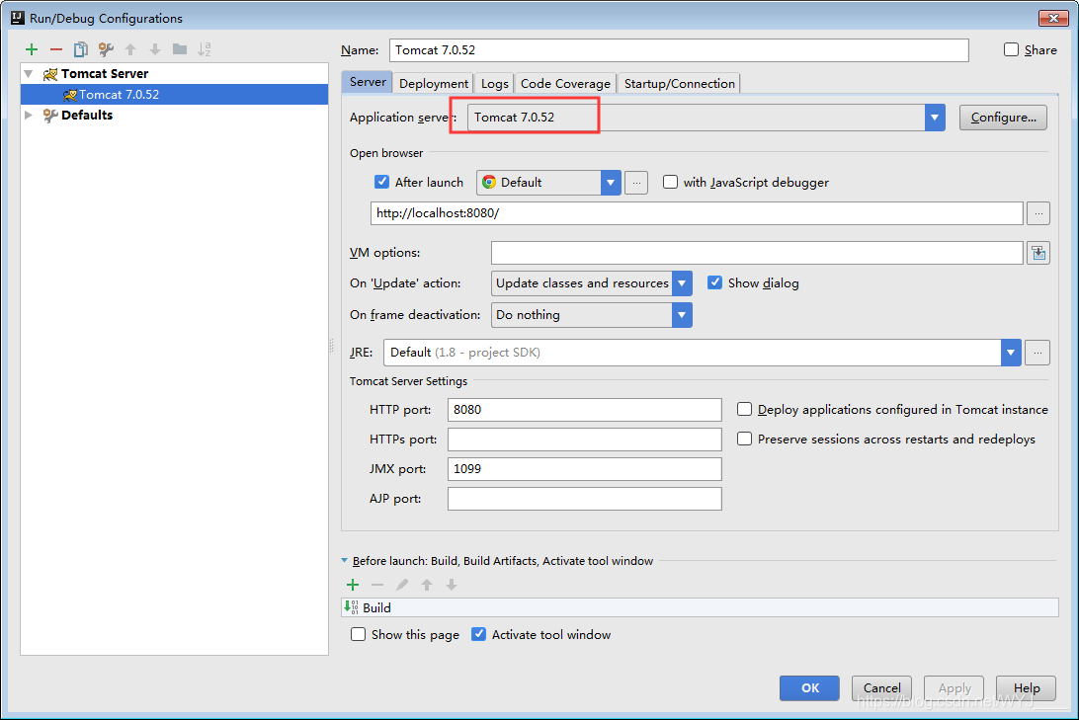Switch to Logs tab

coord(494,83)
